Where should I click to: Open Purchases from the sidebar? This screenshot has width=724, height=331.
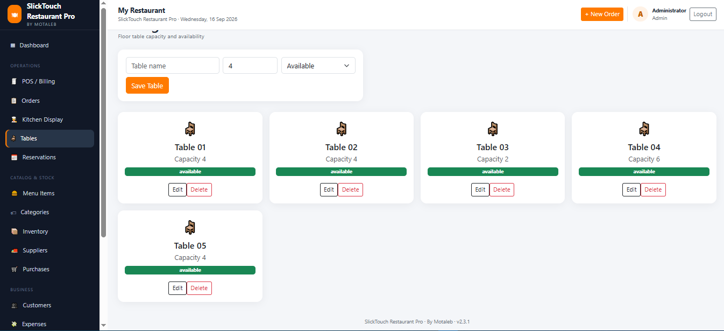point(49,269)
